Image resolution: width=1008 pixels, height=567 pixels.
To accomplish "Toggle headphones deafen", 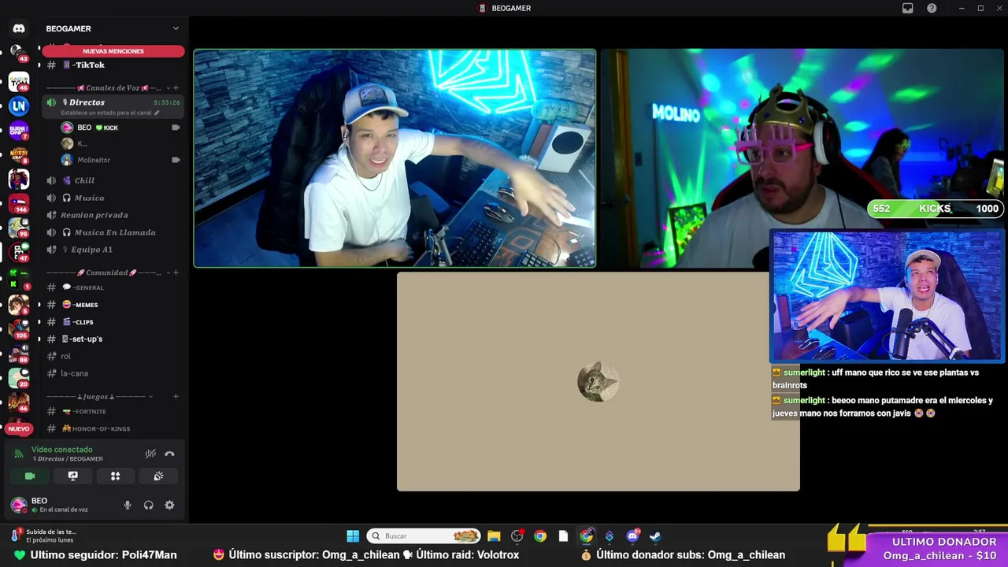I will 148,506.
